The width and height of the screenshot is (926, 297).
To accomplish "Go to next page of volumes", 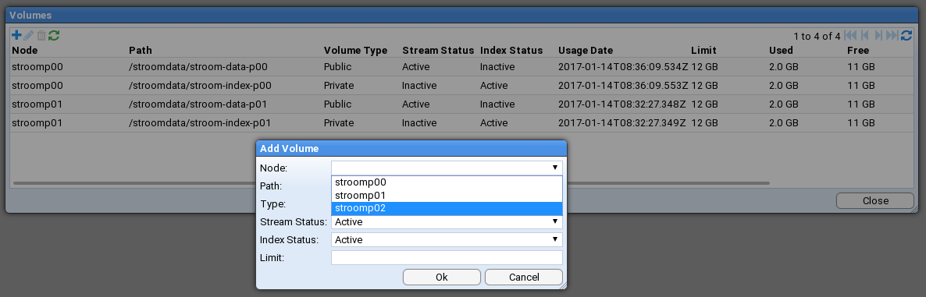I will tap(878, 35).
